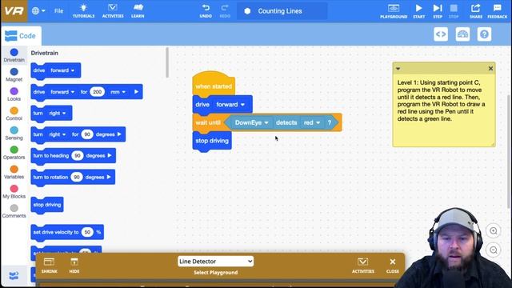Click the stop driving block in palette

pyautogui.click(x=47, y=205)
